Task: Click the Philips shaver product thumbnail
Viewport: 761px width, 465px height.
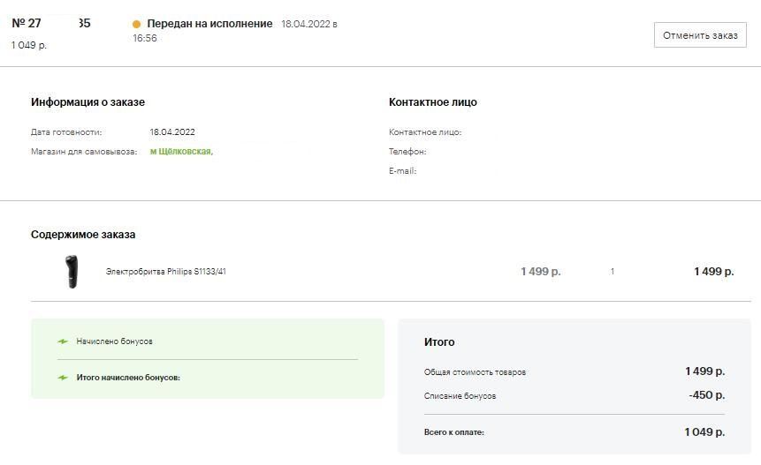Action: coord(72,272)
